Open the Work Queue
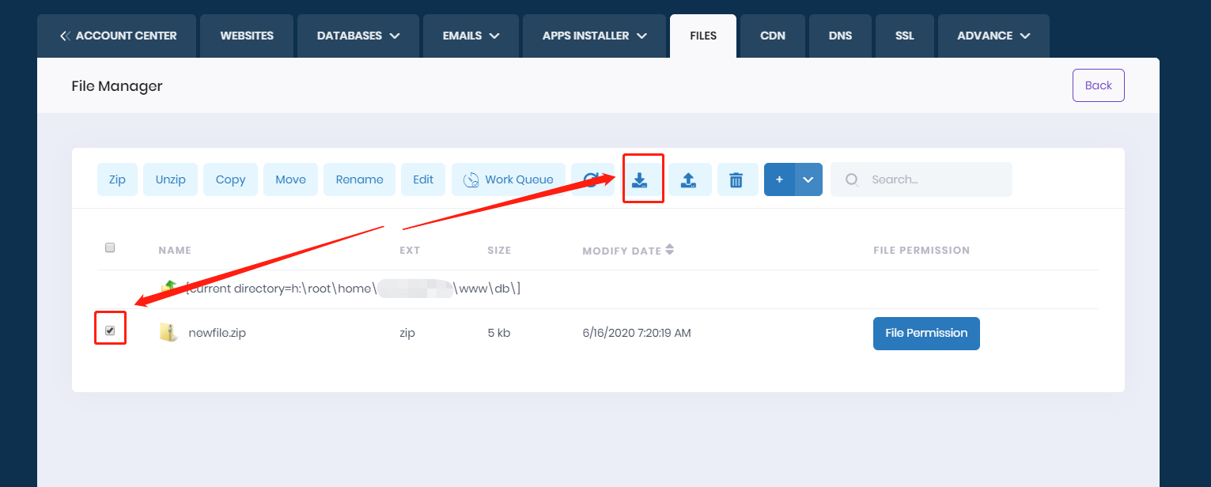 coord(509,179)
